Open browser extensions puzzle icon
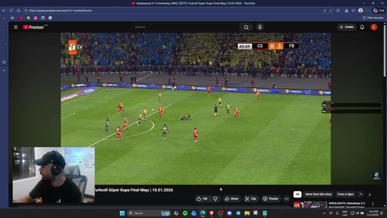Screen dimensions: 387x218 [338, 10]
